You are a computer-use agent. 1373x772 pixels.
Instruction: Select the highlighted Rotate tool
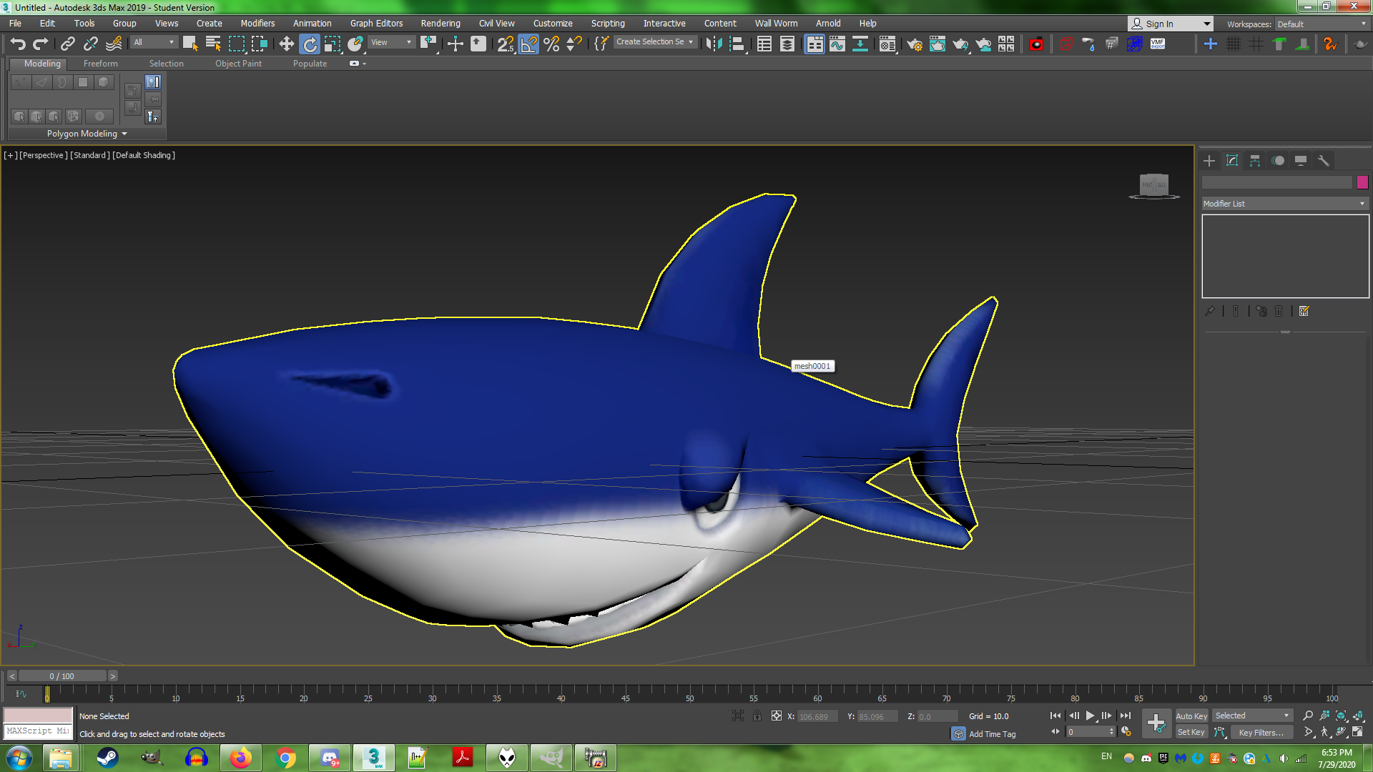310,44
